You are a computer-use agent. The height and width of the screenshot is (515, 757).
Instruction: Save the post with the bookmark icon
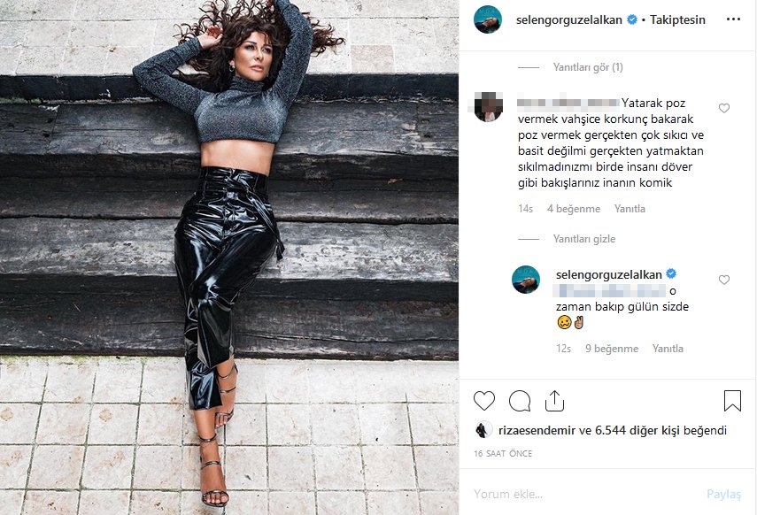point(732,401)
